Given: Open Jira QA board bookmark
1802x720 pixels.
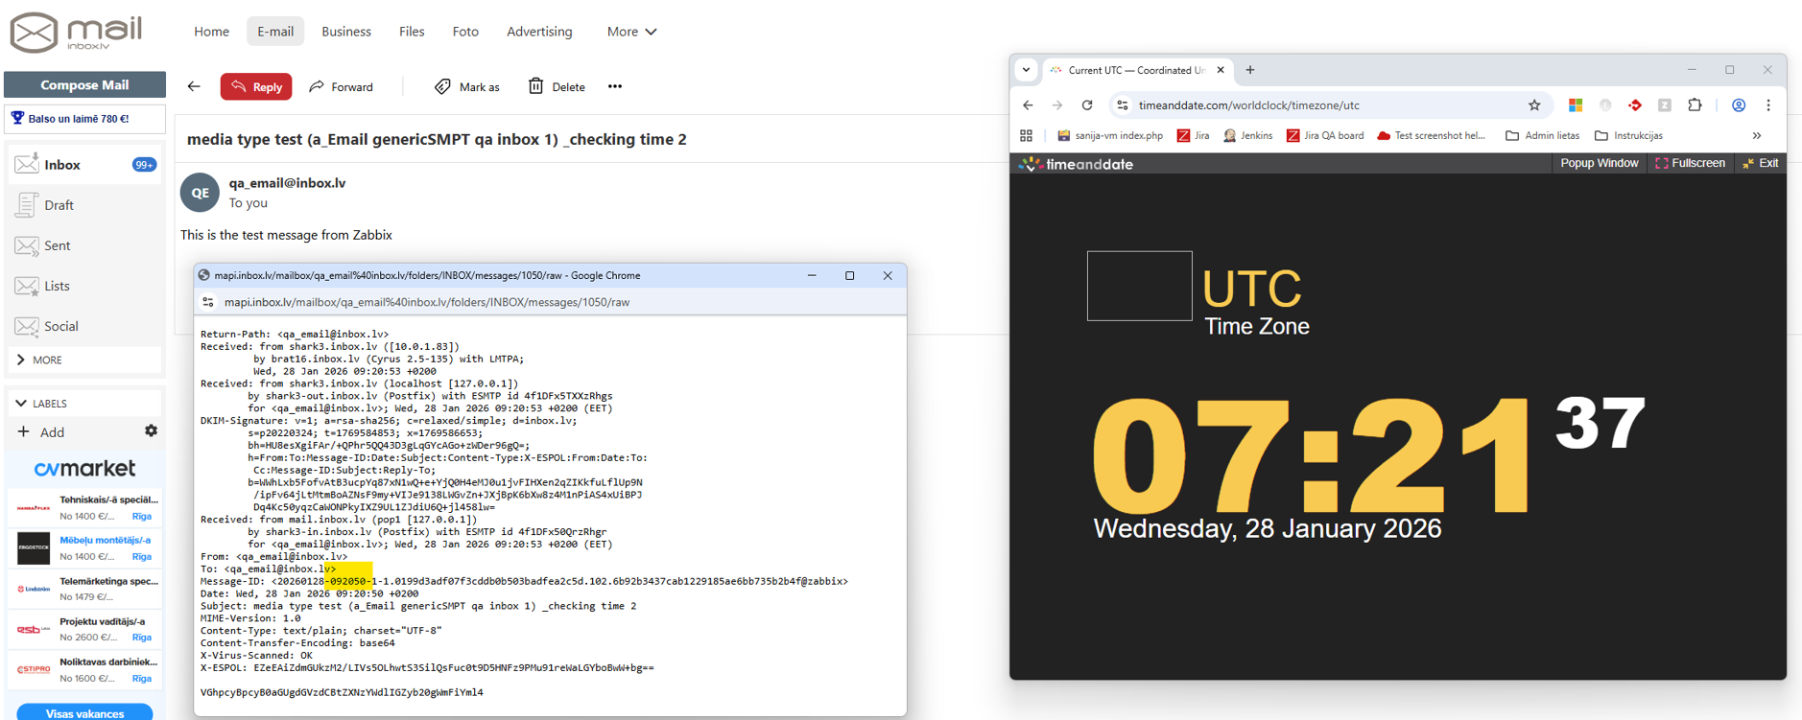Looking at the screenshot, I should (x=1324, y=136).
